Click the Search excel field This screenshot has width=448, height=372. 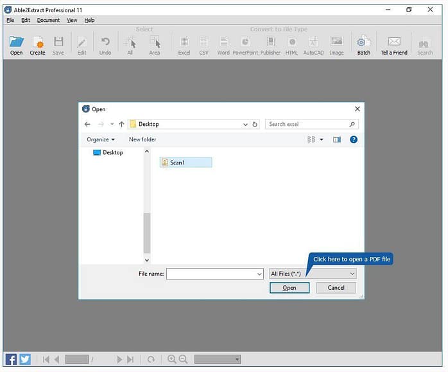pos(312,124)
